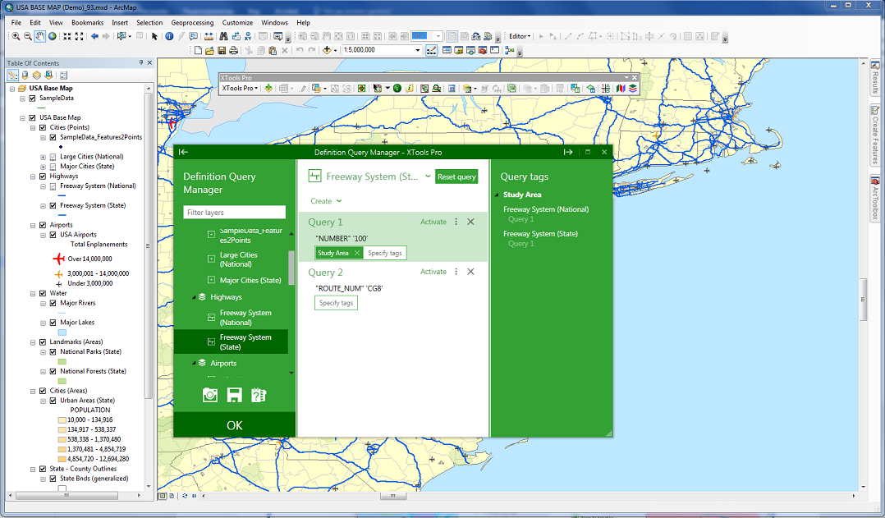Open the map scale 1:5,000,000 dropdown
This screenshot has height=518, width=885.
click(x=418, y=50)
